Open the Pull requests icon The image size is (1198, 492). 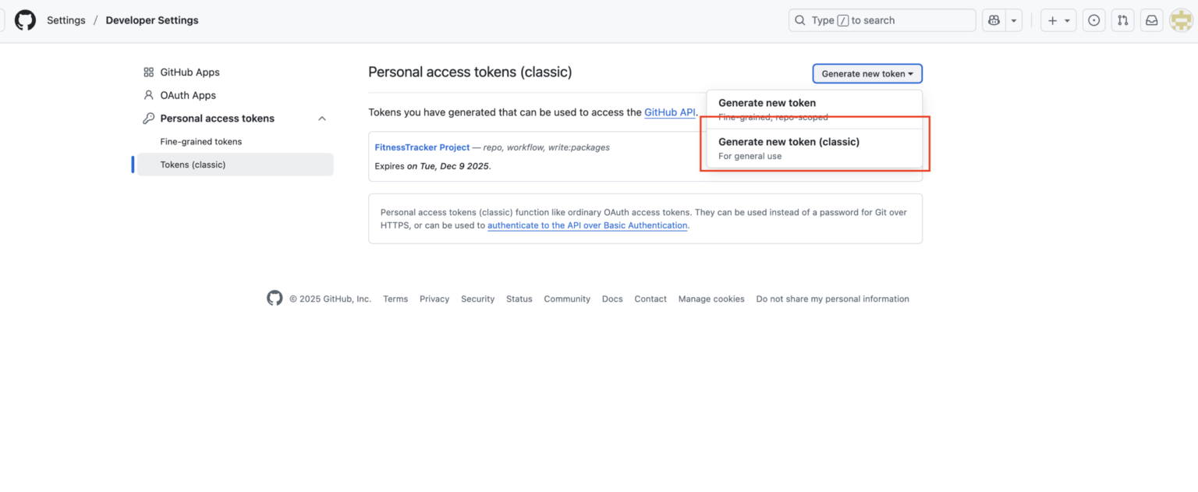pos(1122,20)
